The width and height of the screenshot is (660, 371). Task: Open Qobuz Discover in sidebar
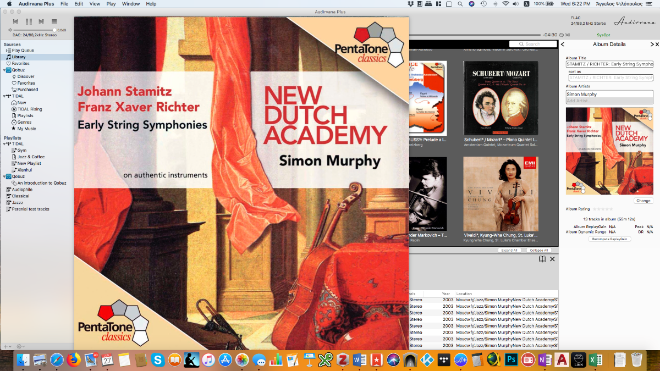[25, 76]
